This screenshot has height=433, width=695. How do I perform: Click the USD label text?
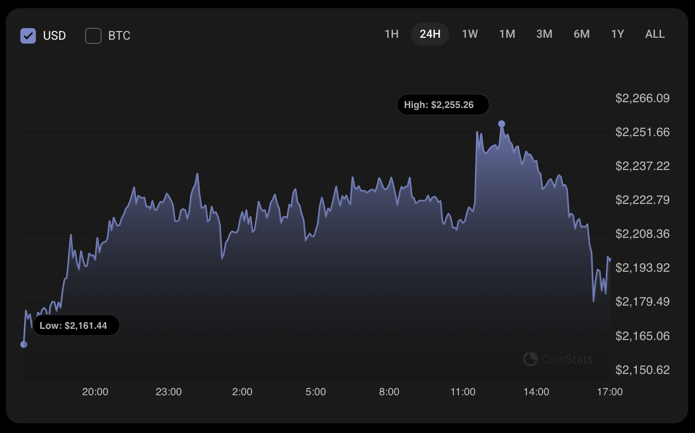coord(54,36)
